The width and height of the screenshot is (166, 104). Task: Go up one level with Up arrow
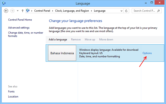[22, 11]
